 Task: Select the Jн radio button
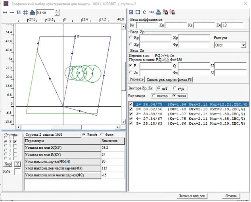[x=131, y=72]
